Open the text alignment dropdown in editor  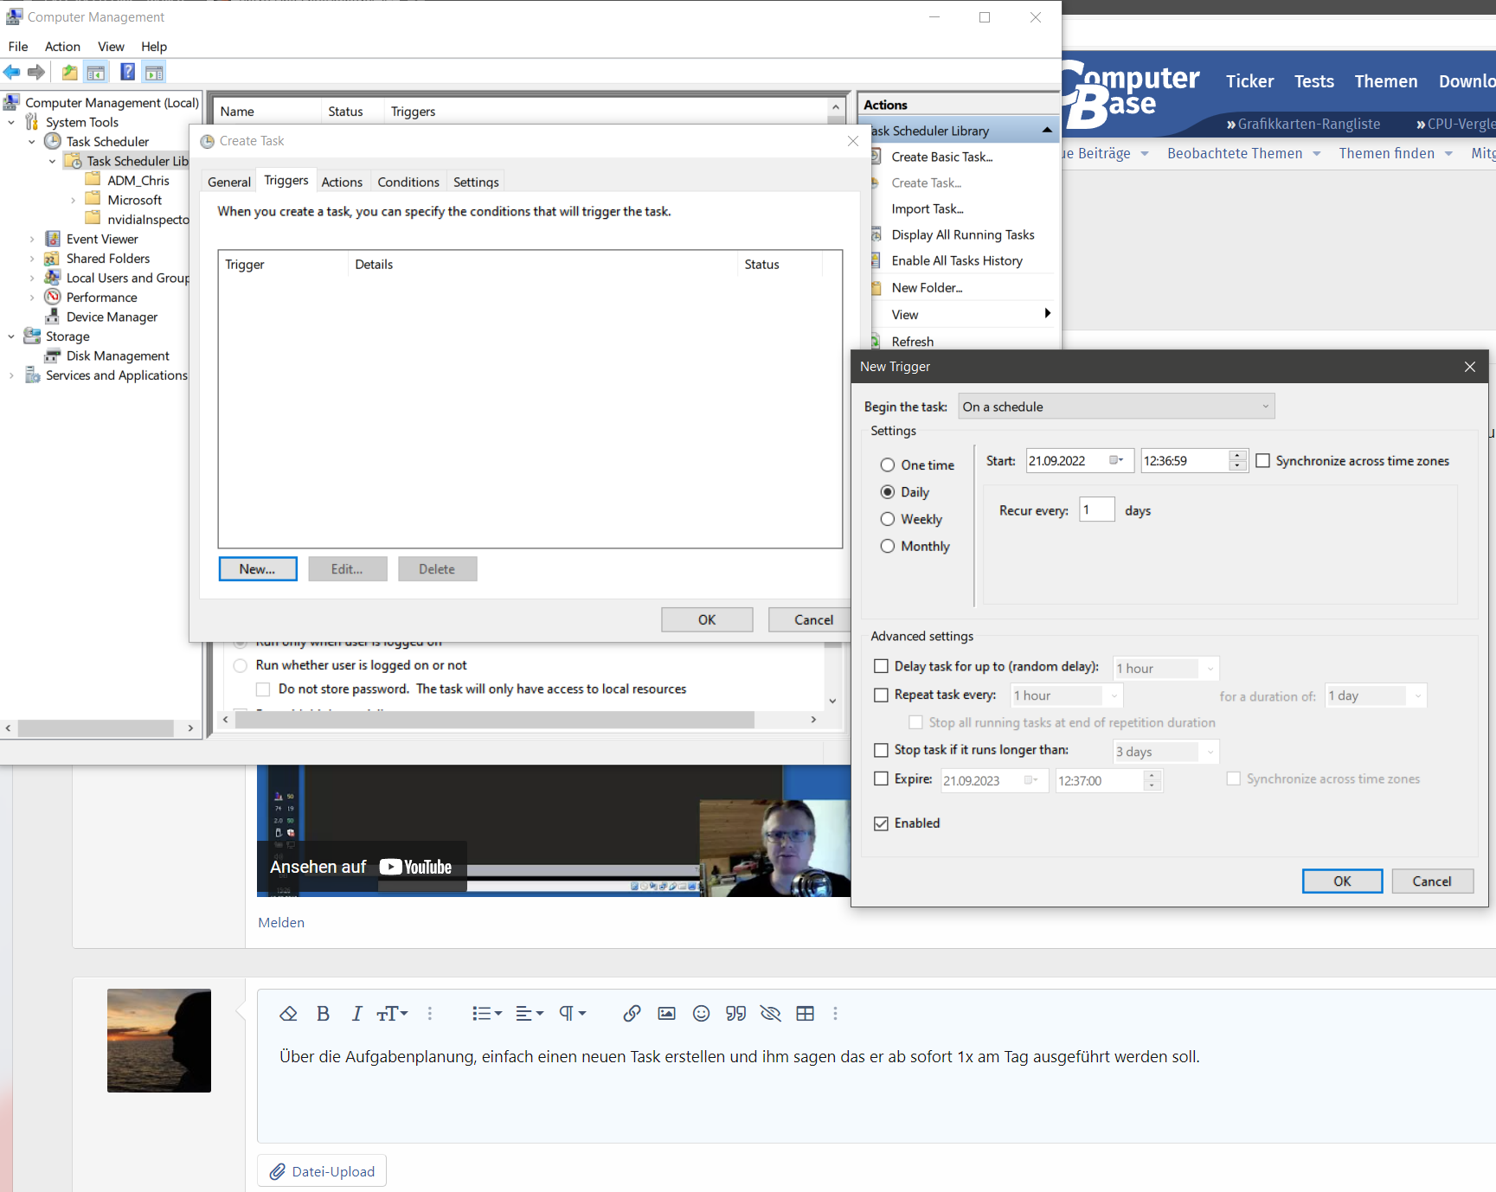[530, 1013]
